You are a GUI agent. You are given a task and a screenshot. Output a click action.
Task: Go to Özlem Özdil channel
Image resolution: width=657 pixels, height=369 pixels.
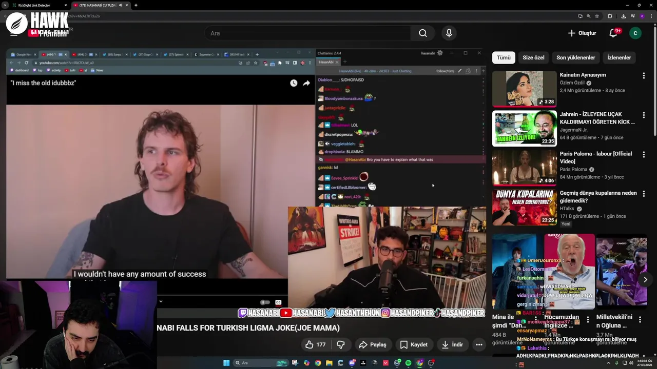pos(573,83)
